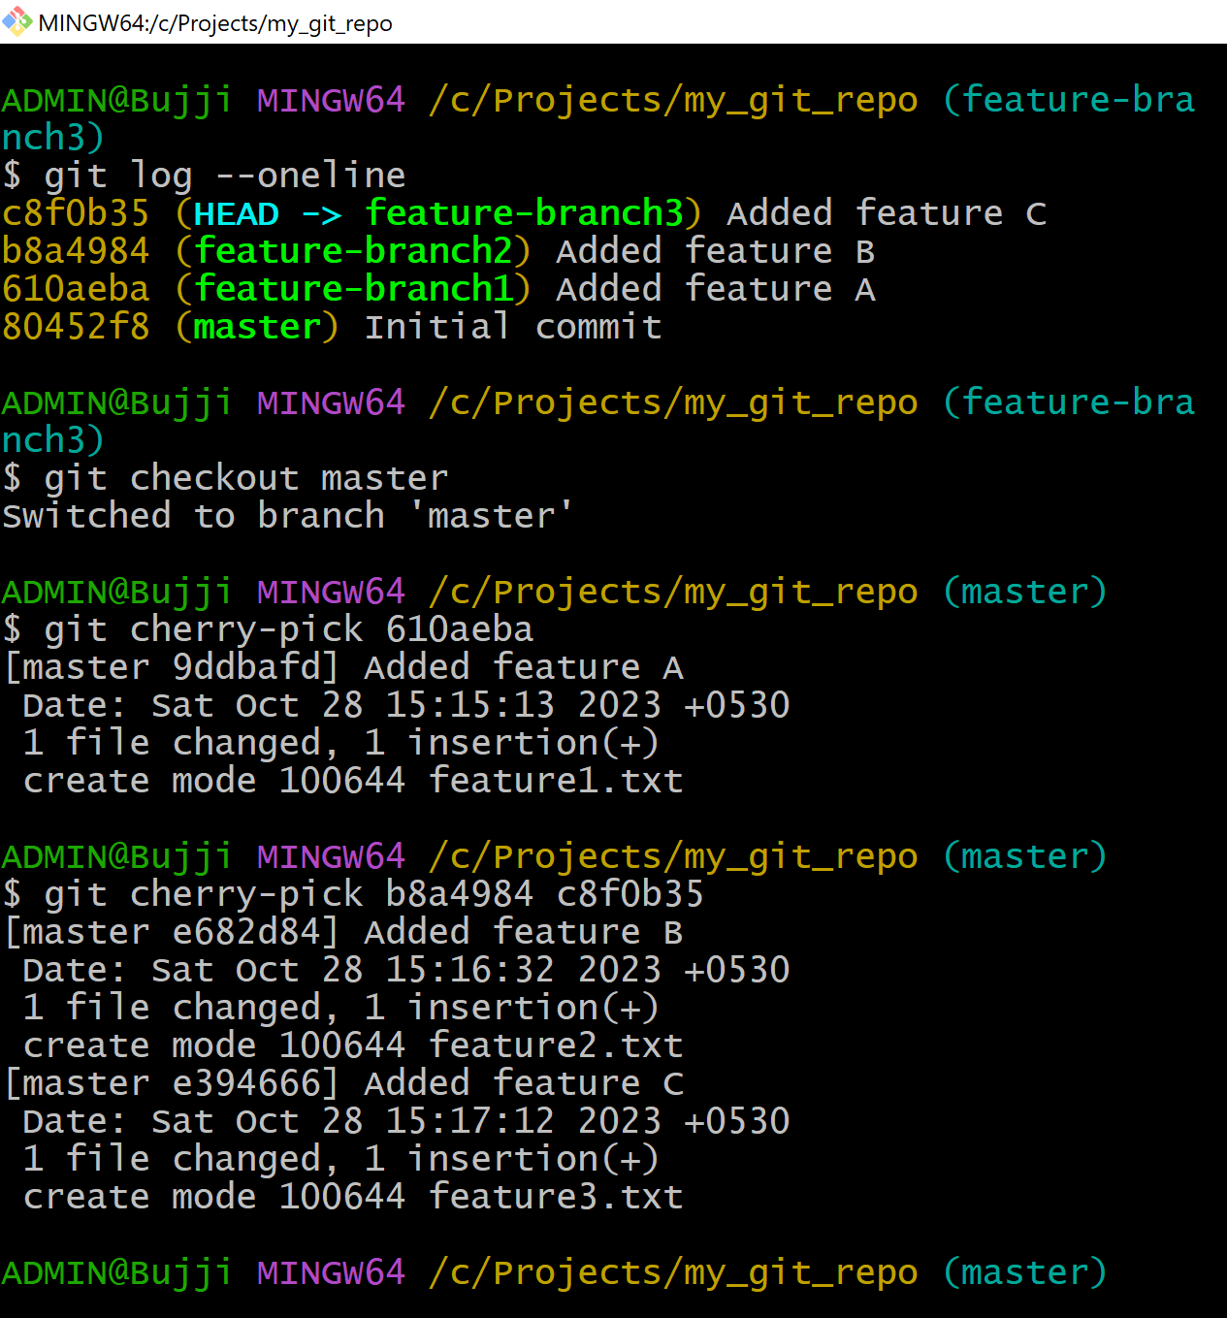Click commit hash c8f0b35 in log output
Screen dimensions: 1227x1318
coord(76,213)
